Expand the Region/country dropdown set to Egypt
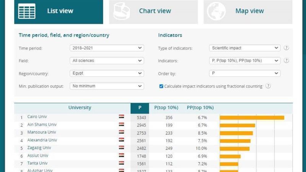Screen dimensions: 306x172 tap(107, 73)
